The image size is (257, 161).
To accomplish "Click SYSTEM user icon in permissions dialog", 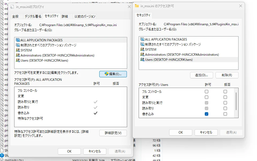I will coord(142,50).
